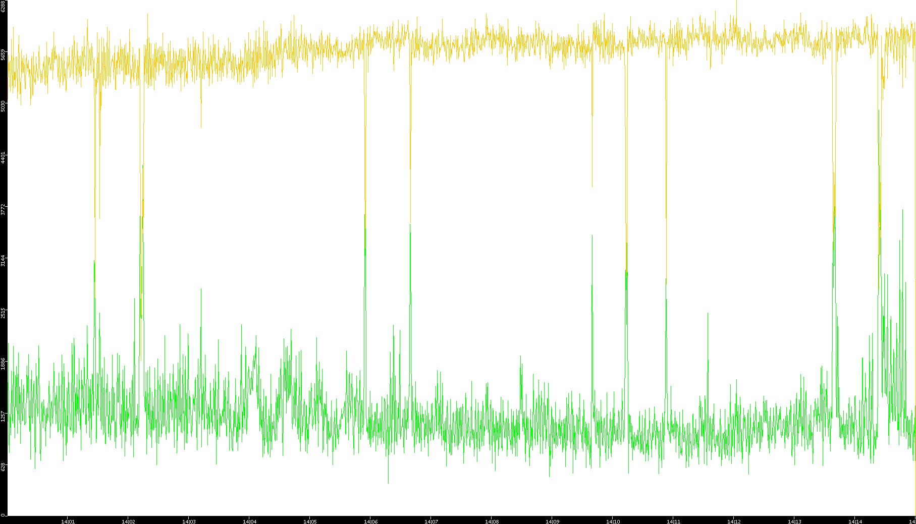Click the 3144 y-axis value label
This screenshot has height=524, width=916.
tap(3, 261)
